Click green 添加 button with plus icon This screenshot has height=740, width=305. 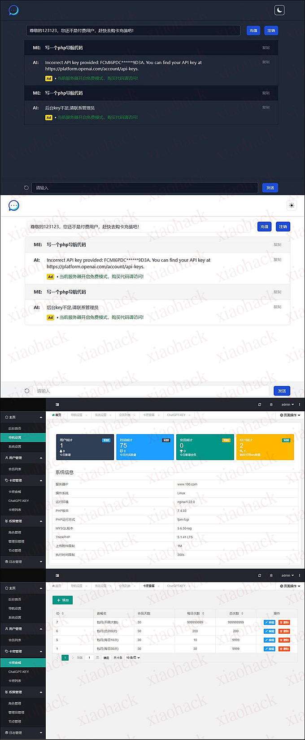tap(63, 600)
